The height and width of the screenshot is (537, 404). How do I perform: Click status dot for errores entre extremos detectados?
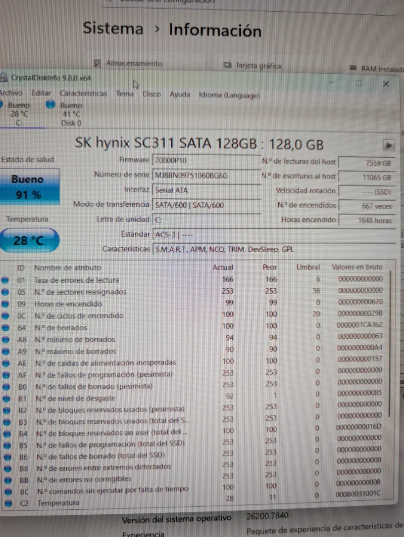8,469
